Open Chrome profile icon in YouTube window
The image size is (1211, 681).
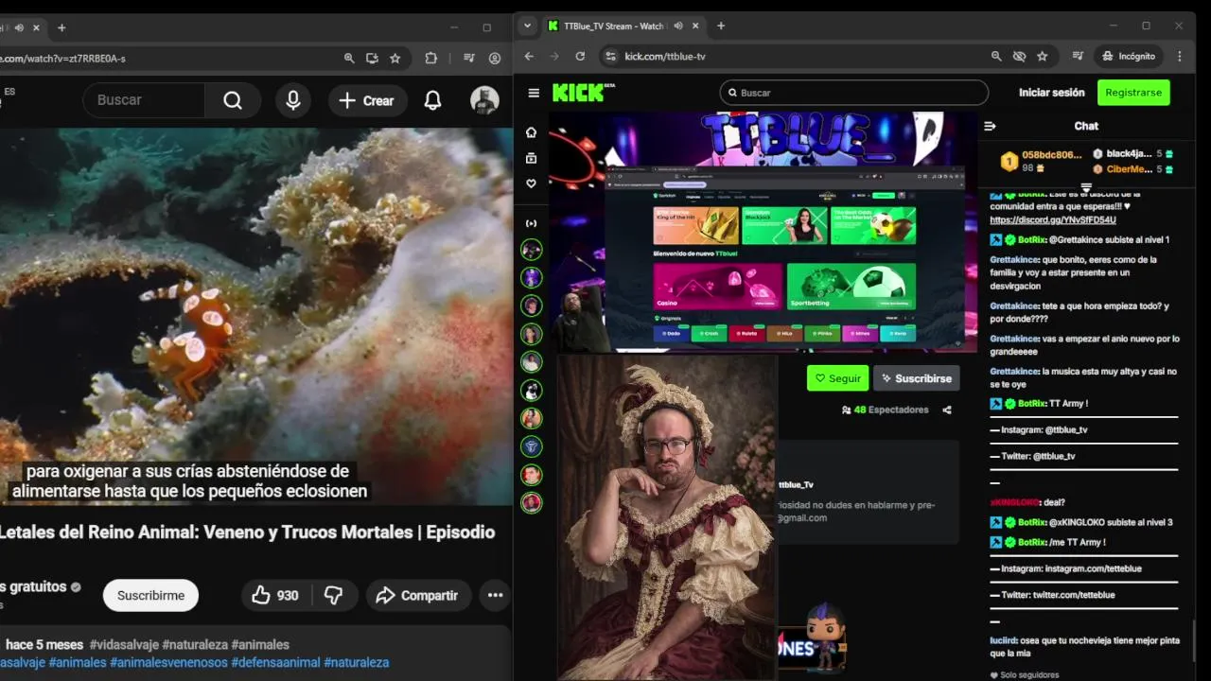[495, 59]
